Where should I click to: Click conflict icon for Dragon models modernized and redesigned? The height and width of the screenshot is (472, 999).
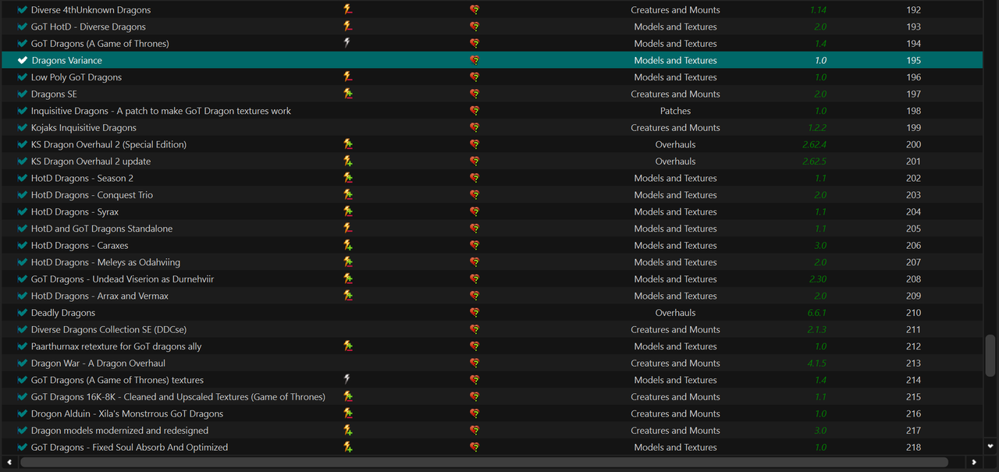[347, 431]
